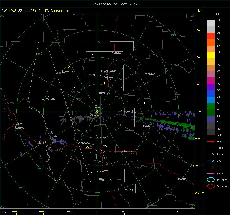The height and width of the screenshot is (215, 230).
Task: Click the Strathmore town label
Action: coord(124,151)
